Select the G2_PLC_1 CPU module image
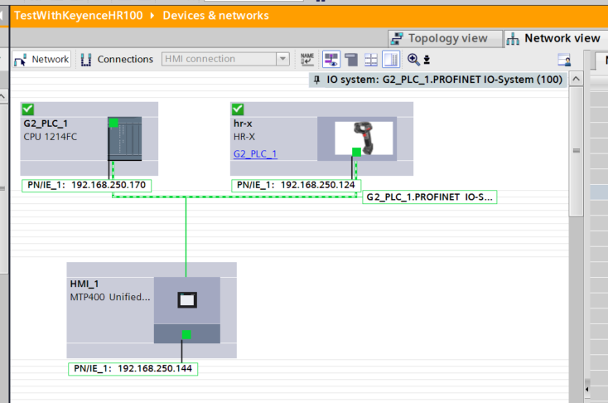608x403 pixels. 124,138
